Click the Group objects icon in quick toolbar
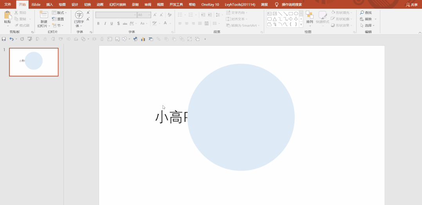Viewport: 422px width, 205px height. [189, 39]
